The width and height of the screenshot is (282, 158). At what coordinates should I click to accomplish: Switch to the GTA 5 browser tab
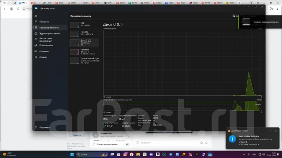click(108, 3)
